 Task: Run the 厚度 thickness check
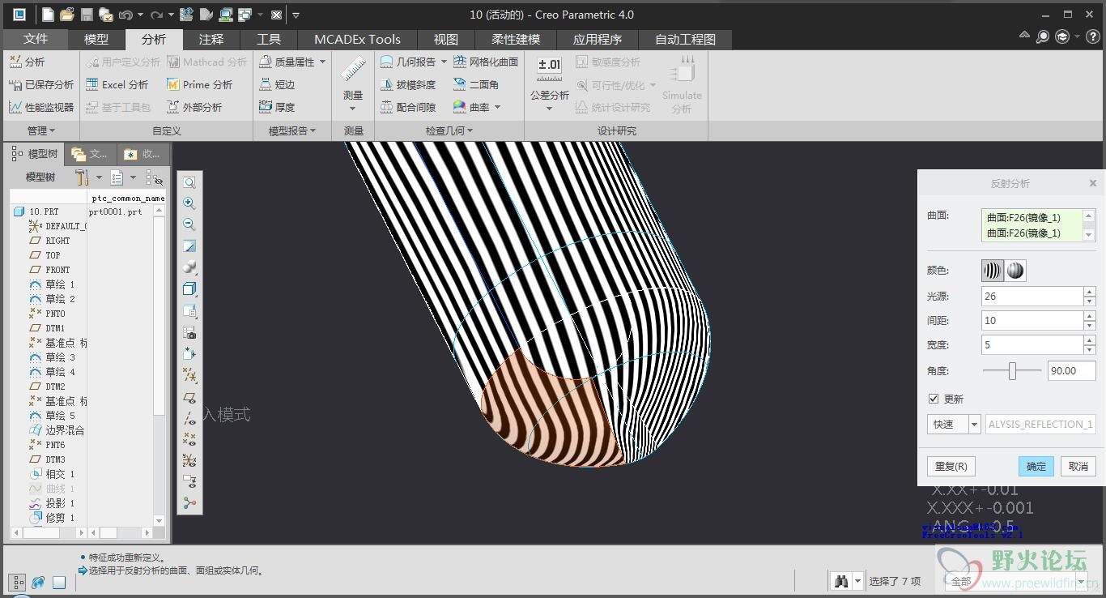277,107
